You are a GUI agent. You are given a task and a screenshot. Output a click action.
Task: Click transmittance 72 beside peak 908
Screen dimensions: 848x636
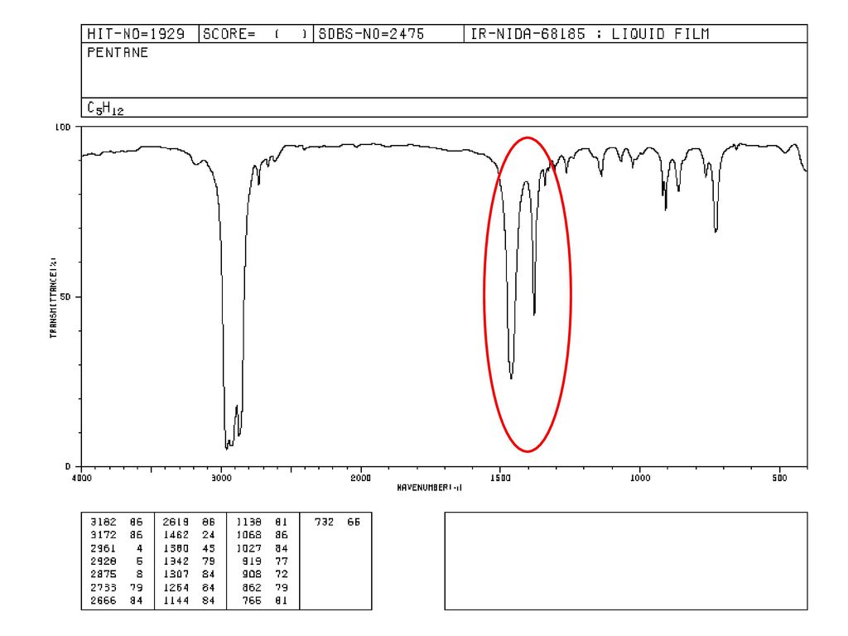(x=282, y=575)
